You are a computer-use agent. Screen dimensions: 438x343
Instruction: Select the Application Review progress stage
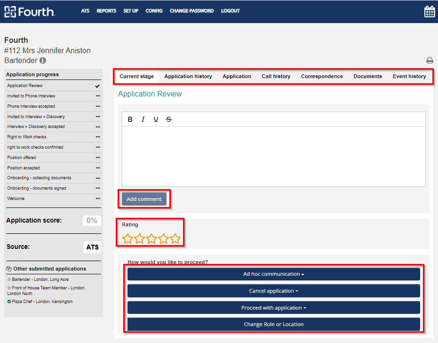point(25,86)
